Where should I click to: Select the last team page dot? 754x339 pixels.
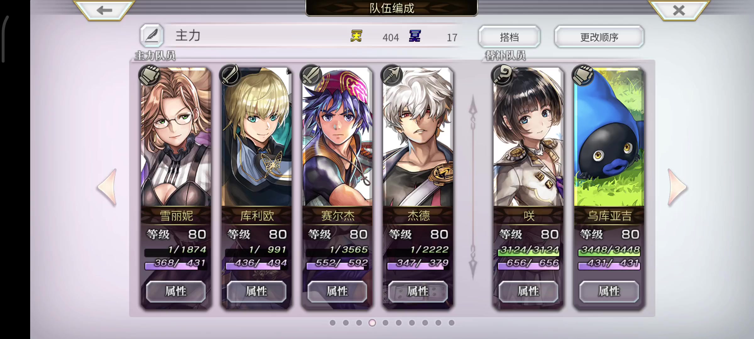[x=451, y=323]
